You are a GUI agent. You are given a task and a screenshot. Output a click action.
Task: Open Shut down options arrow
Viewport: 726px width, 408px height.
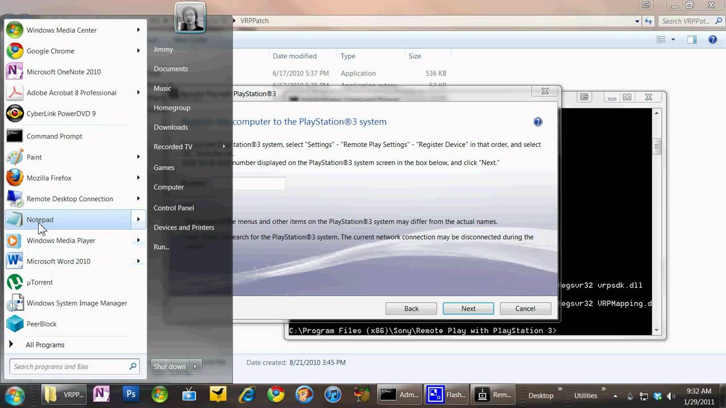(195, 367)
